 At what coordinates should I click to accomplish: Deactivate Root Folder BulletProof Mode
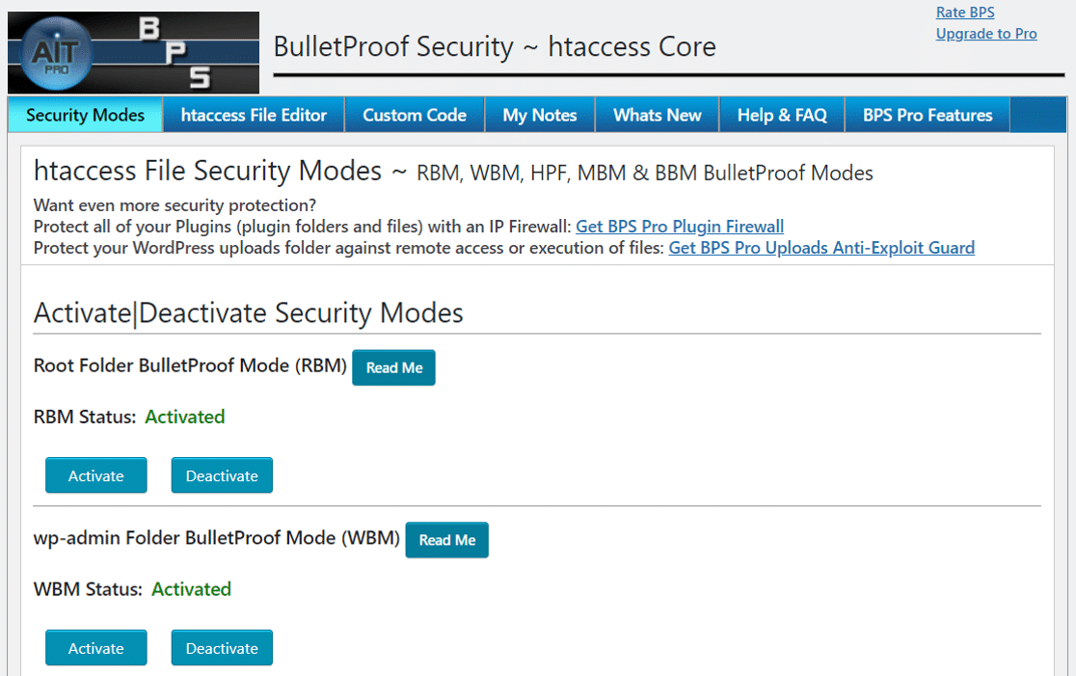[221, 474]
